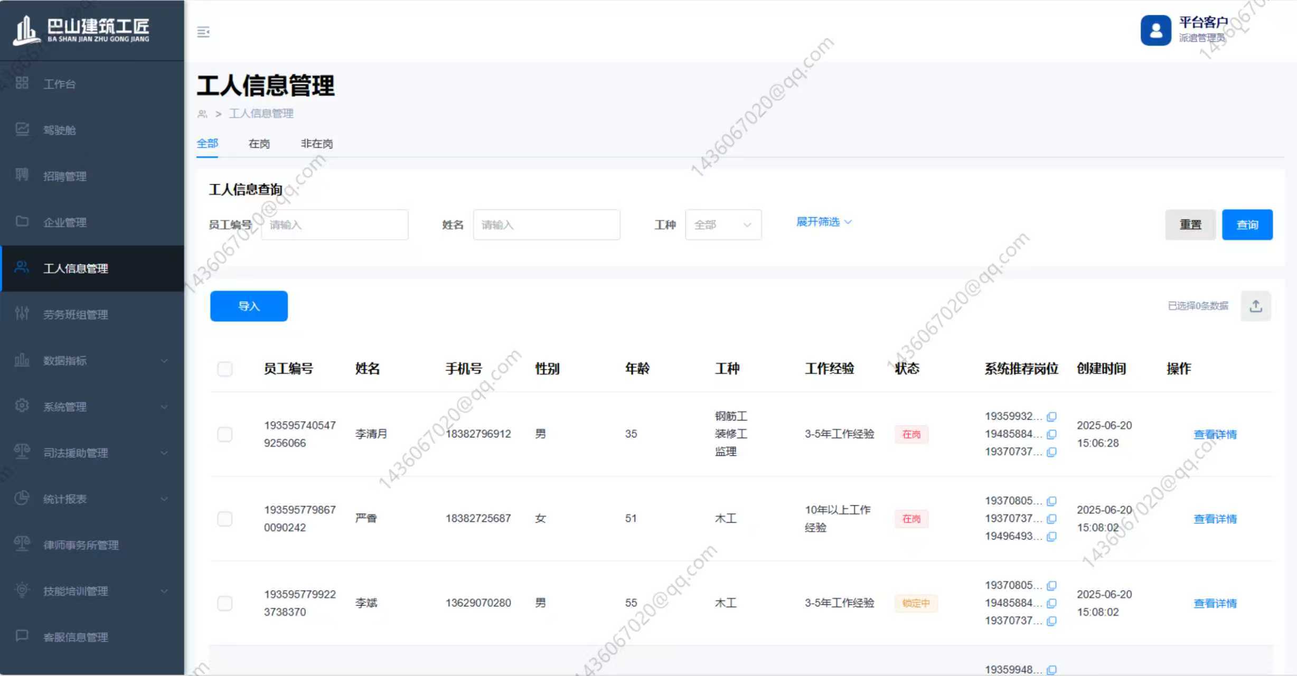Copy 19496493 position ID in 严香's row
Screen dimensions: 1297x676
pyautogui.click(x=1051, y=537)
